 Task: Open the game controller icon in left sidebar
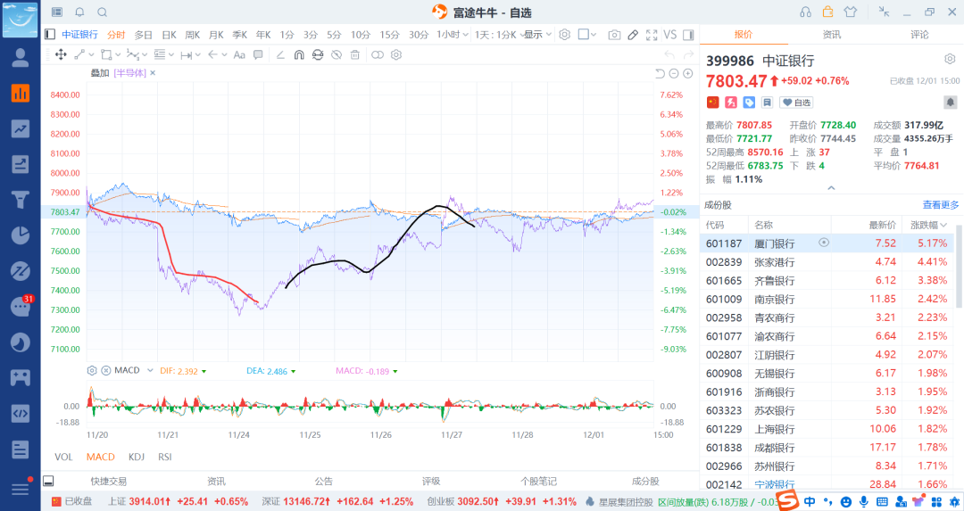click(21, 377)
